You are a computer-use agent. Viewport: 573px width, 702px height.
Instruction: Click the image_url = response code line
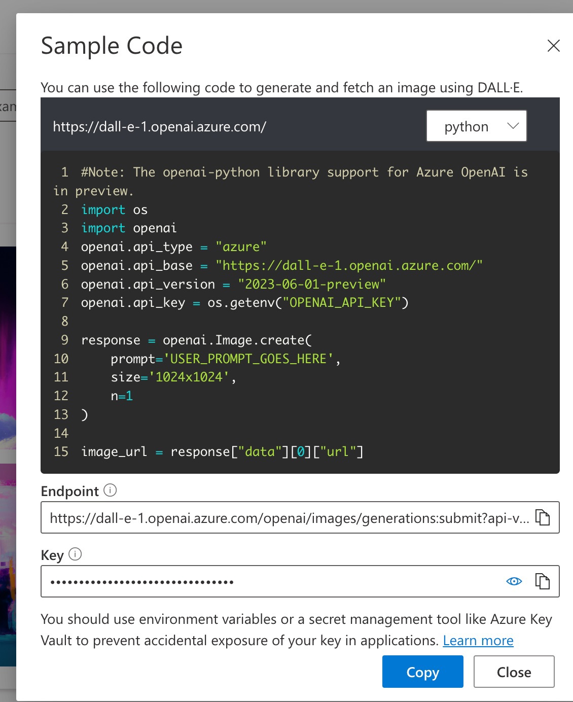tap(222, 451)
